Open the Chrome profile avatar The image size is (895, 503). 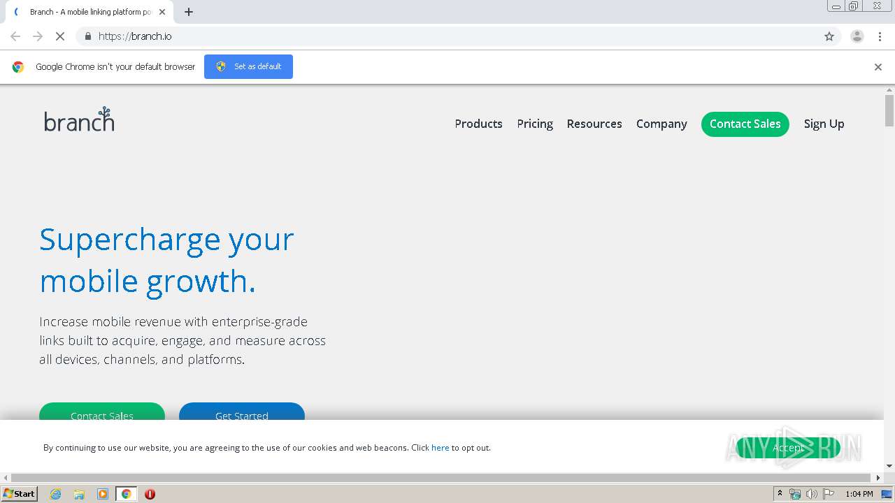(x=857, y=36)
